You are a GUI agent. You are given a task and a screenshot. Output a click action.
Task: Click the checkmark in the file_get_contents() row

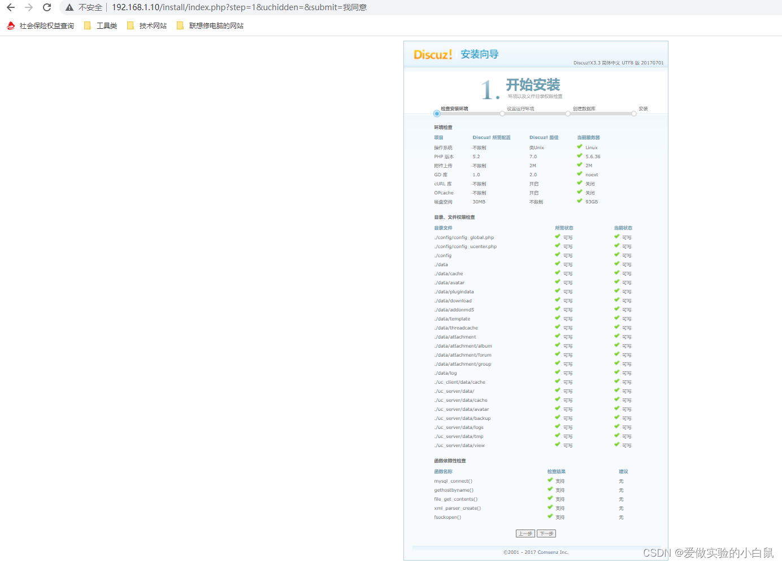point(550,498)
